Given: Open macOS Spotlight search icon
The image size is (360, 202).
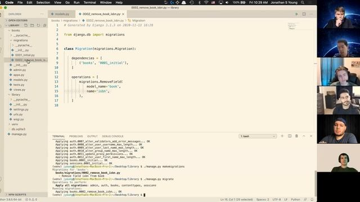Looking at the screenshot, I should [x=303, y=2].
